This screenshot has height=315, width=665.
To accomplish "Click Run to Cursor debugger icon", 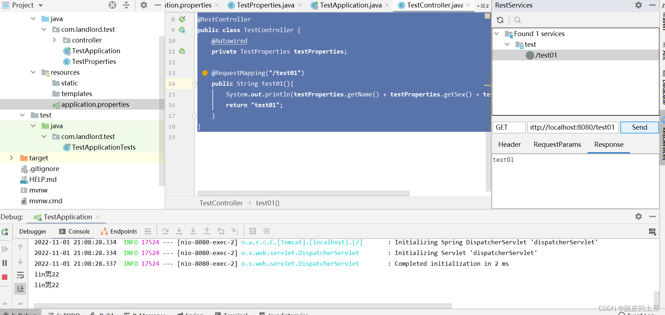I will tap(235, 231).
